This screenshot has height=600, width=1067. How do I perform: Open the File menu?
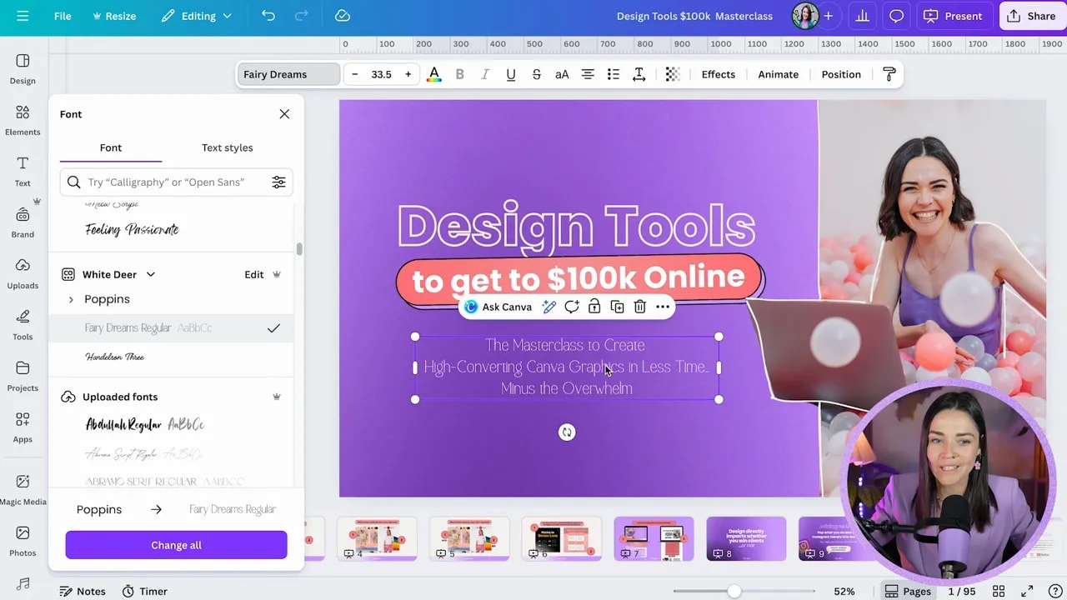click(62, 16)
